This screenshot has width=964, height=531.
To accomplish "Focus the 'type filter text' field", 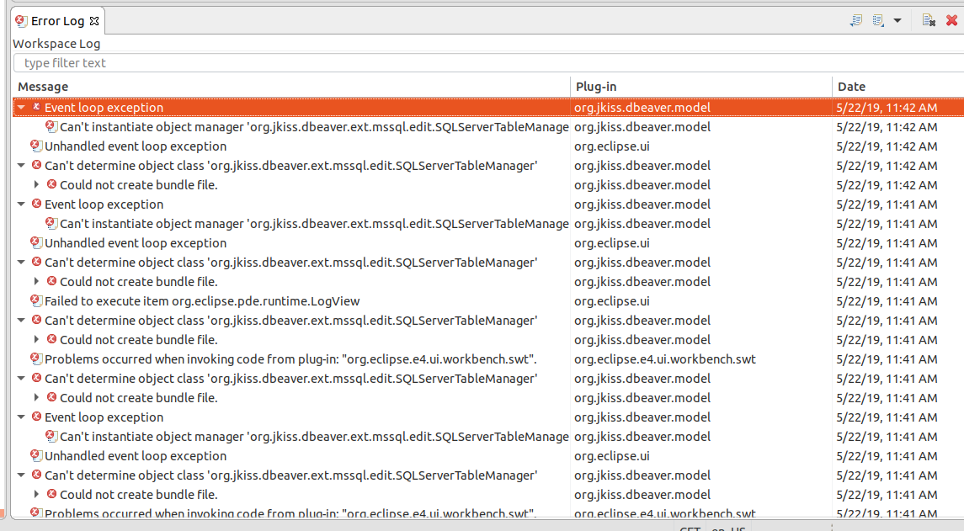I will pos(489,62).
